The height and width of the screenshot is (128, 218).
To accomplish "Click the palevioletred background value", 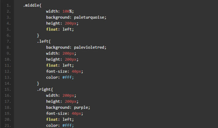I will click(x=89, y=48).
